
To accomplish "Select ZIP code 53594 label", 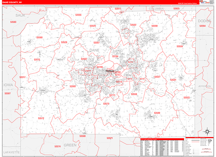I will pyautogui.click(x=202, y=26).
